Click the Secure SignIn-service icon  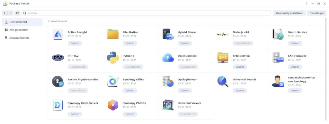click(58, 81)
